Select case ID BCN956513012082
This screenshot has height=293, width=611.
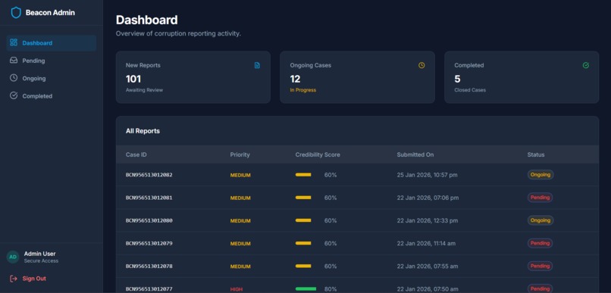coord(149,175)
